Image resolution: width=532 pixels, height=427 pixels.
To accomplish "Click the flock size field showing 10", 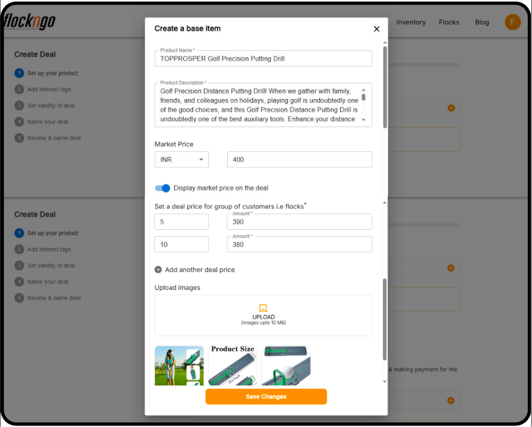I will pos(181,245).
